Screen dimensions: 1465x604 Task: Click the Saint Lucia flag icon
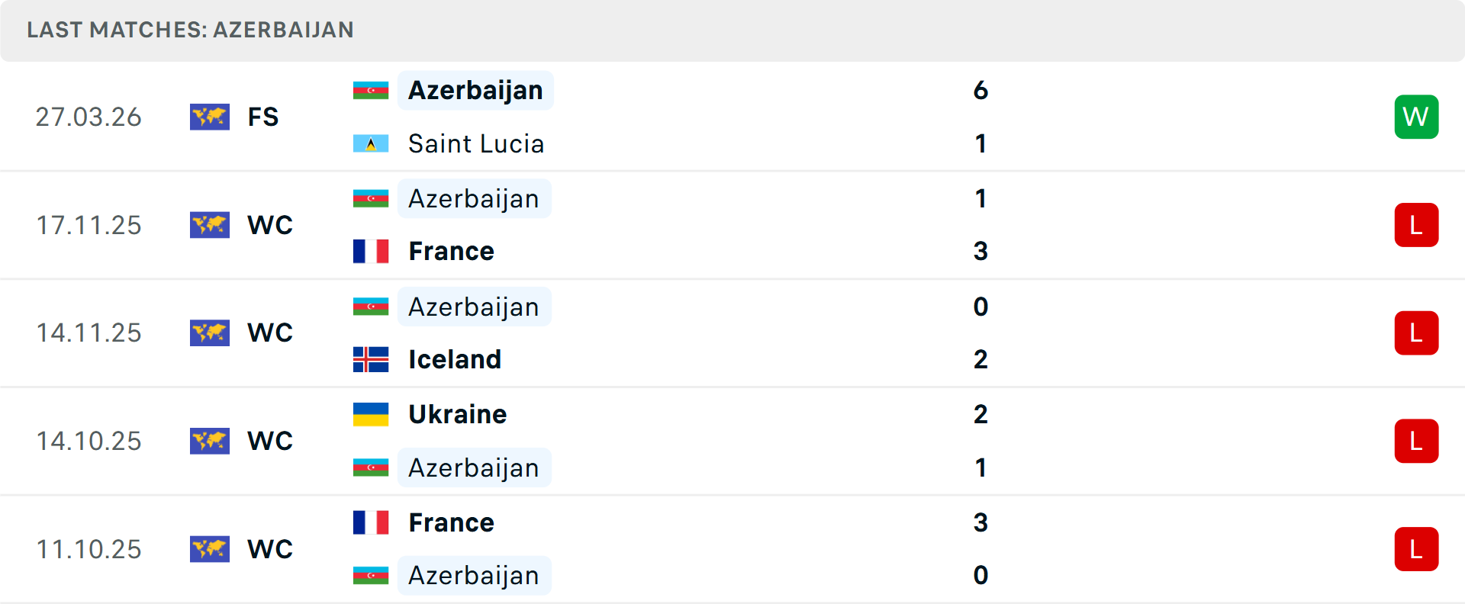371,143
